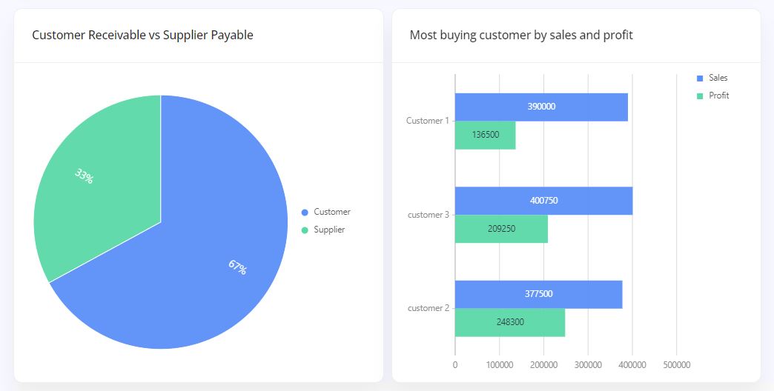The width and height of the screenshot is (774, 391).
Task: Click the blue Sales legend square
Action: (700, 78)
